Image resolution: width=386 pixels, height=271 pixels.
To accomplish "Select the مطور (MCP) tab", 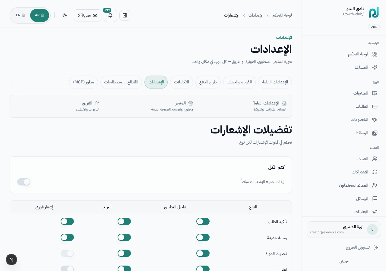I will tap(84, 82).
